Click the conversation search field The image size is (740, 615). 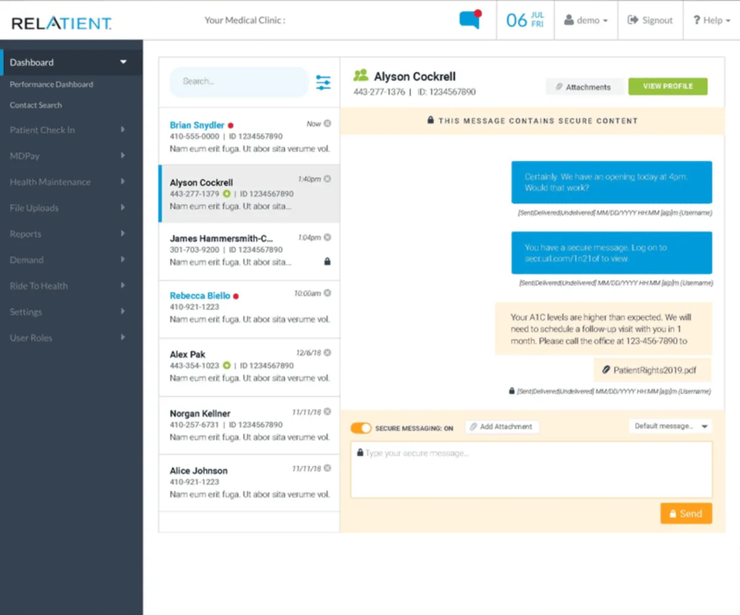(x=239, y=81)
